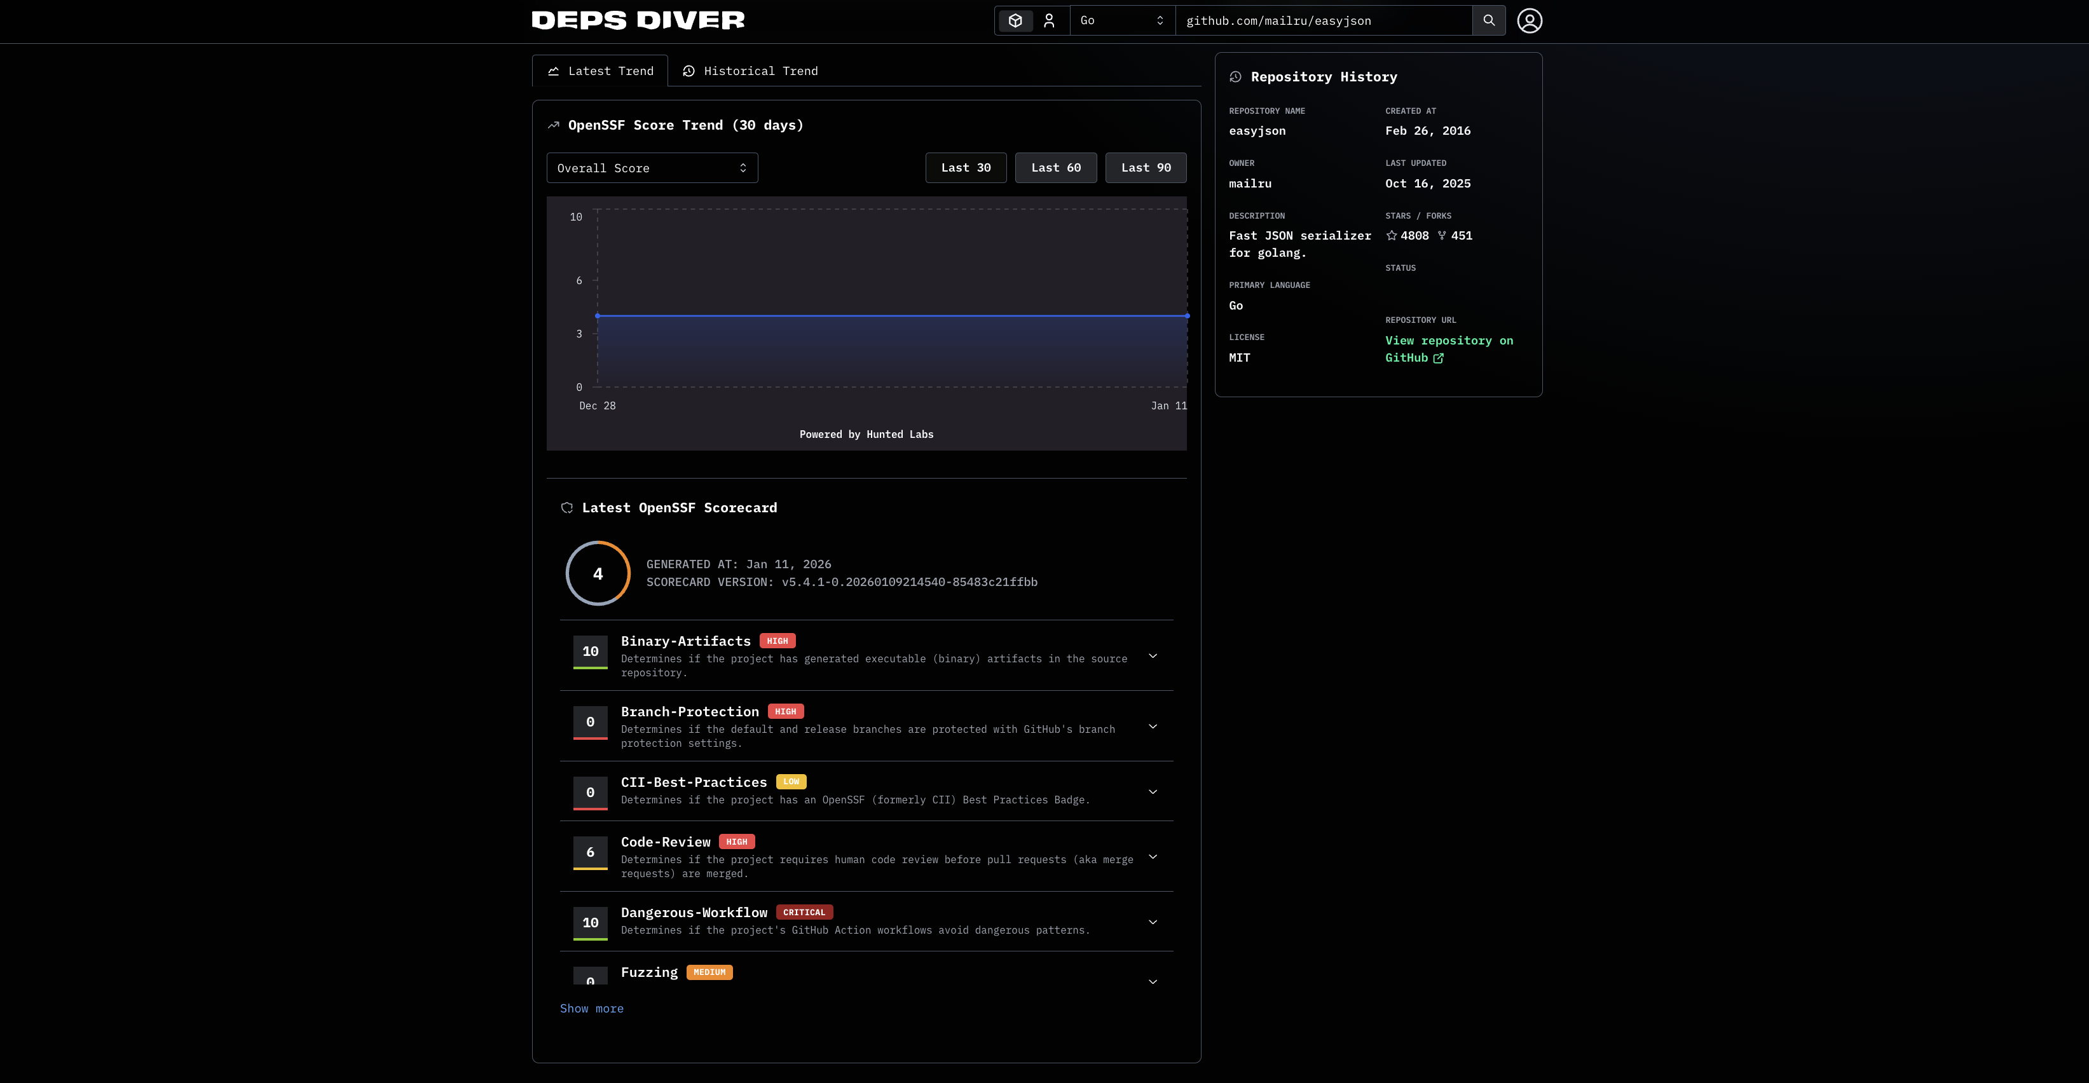Click the trend chart icon beside OpenSSF Score Trend
The height and width of the screenshot is (1083, 2089).
click(x=553, y=124)
